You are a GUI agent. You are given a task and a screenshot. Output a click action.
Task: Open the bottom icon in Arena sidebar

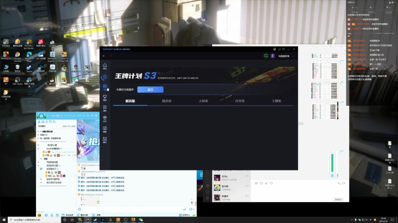pyautogui.click(x=104, y=140)
